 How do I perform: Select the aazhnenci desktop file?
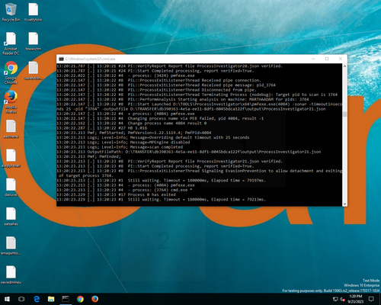click(11, 129)
